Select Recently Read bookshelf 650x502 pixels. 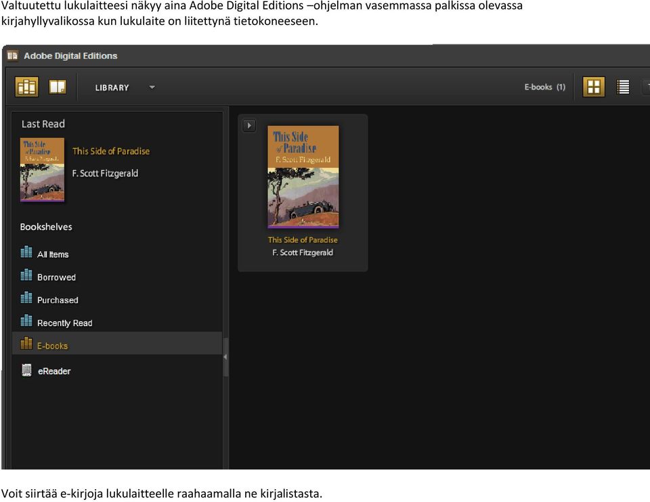tap(117, 322)
